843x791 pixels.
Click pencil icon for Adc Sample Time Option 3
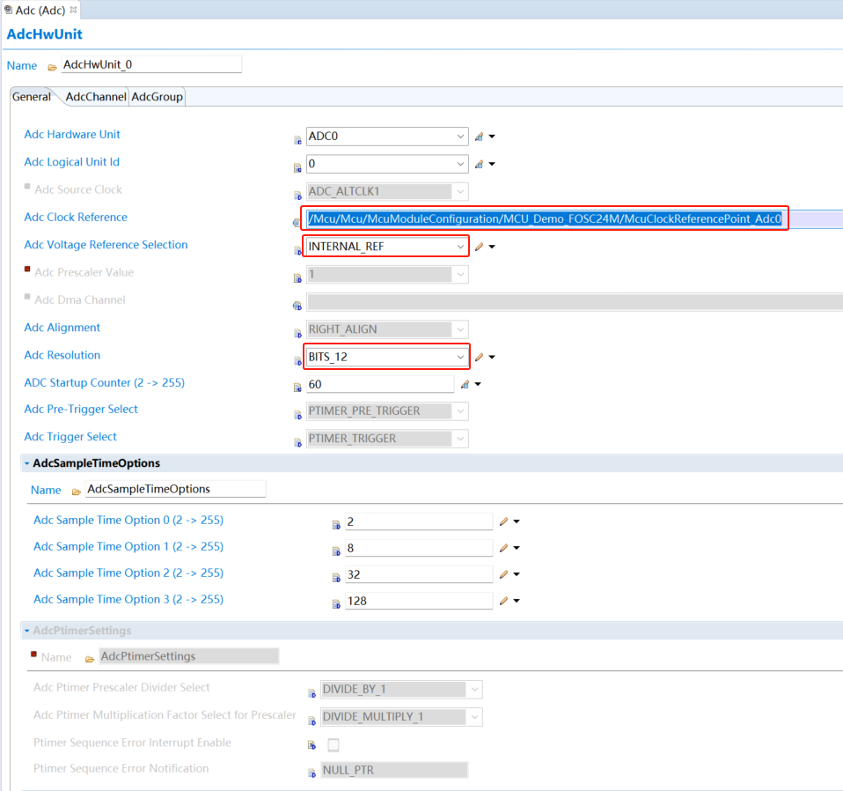(x=504, y=601)
